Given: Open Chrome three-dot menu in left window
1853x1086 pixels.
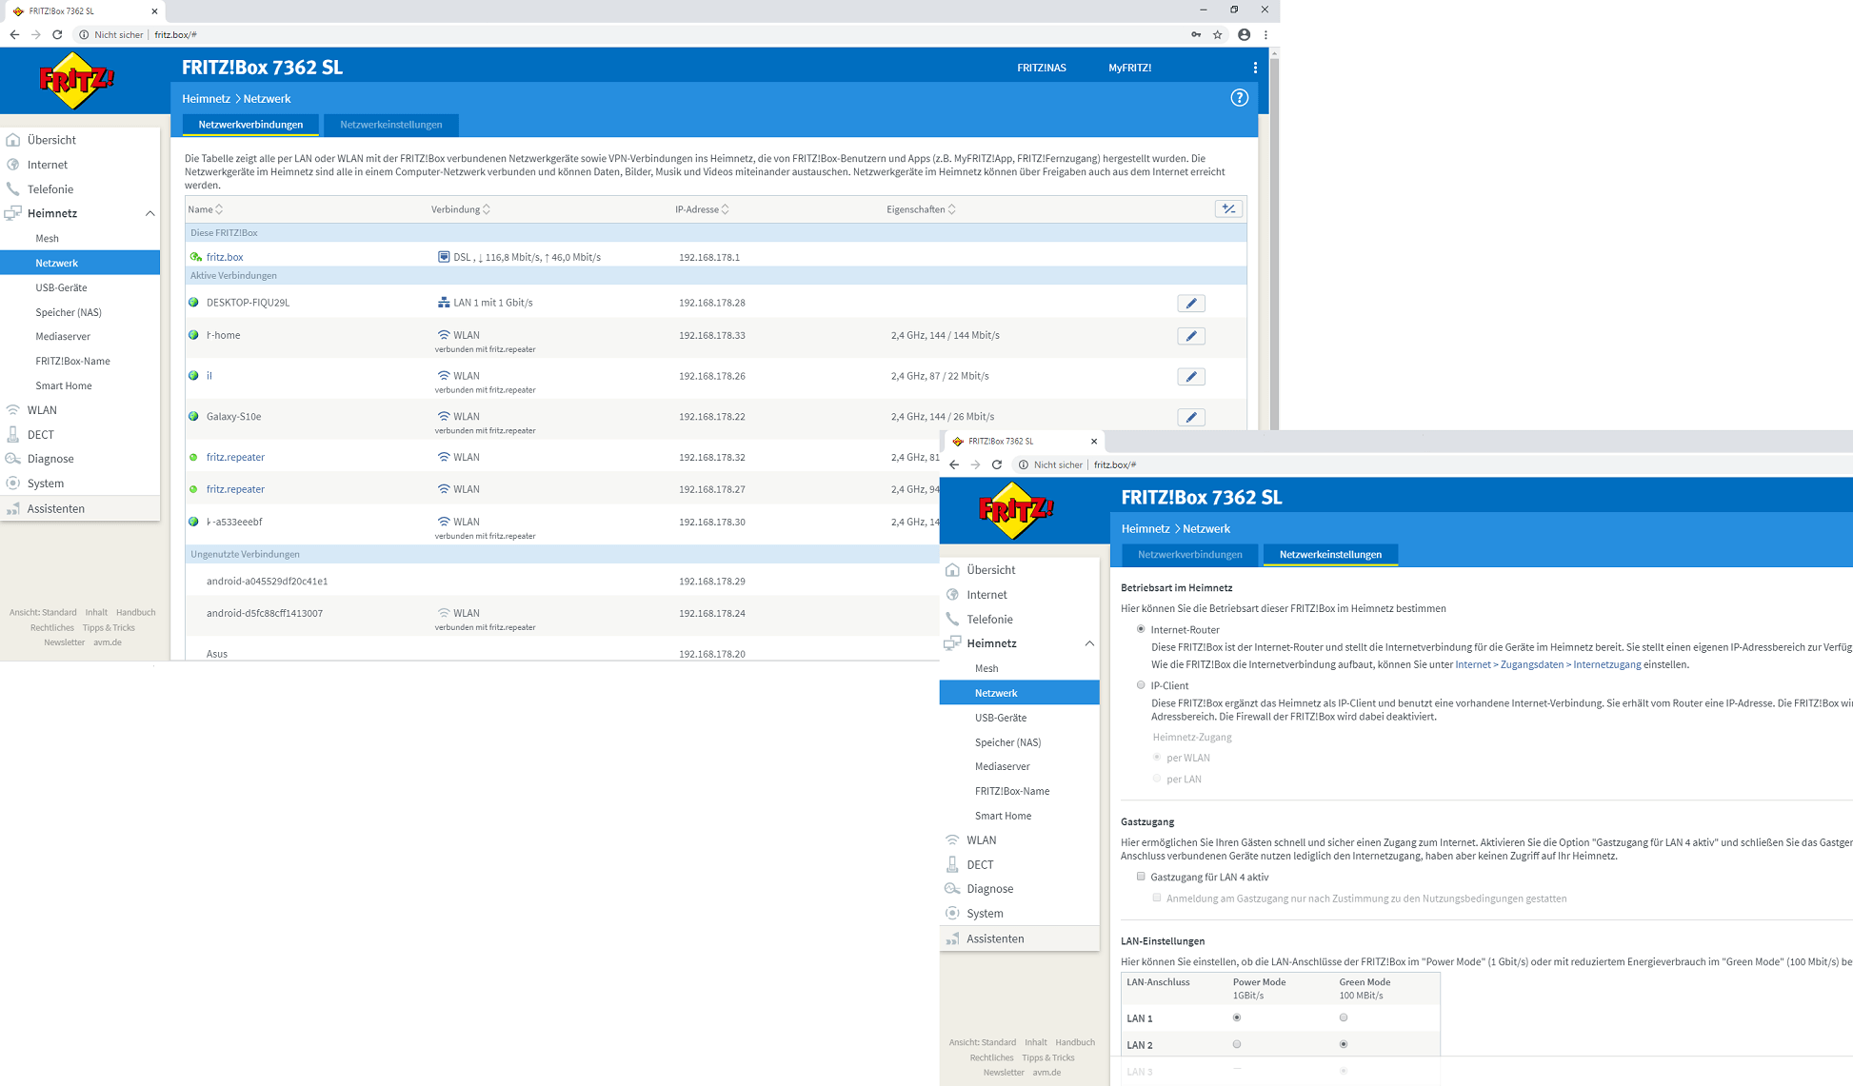Looking at the screenshot, I should pos(1265,34).
